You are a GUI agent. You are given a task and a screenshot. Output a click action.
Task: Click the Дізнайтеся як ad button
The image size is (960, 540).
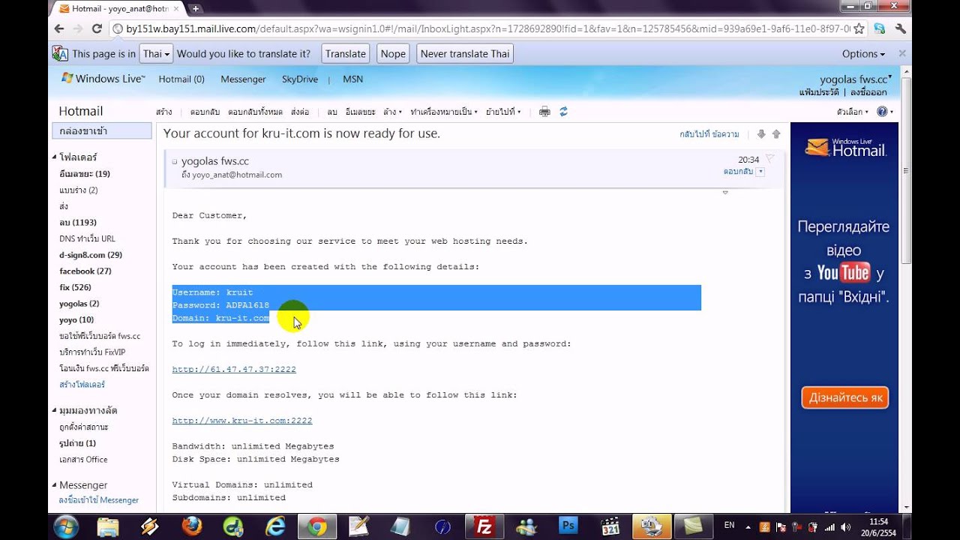coord(845,397)
